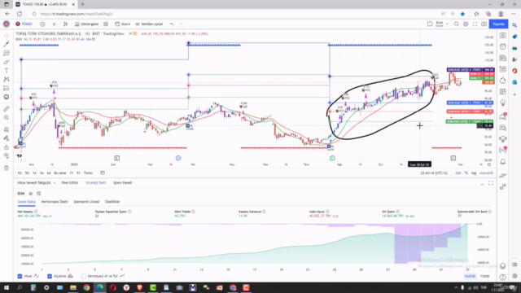Select the Genel Bakış tab
The image size is (521, 293).
coord(26,202)
